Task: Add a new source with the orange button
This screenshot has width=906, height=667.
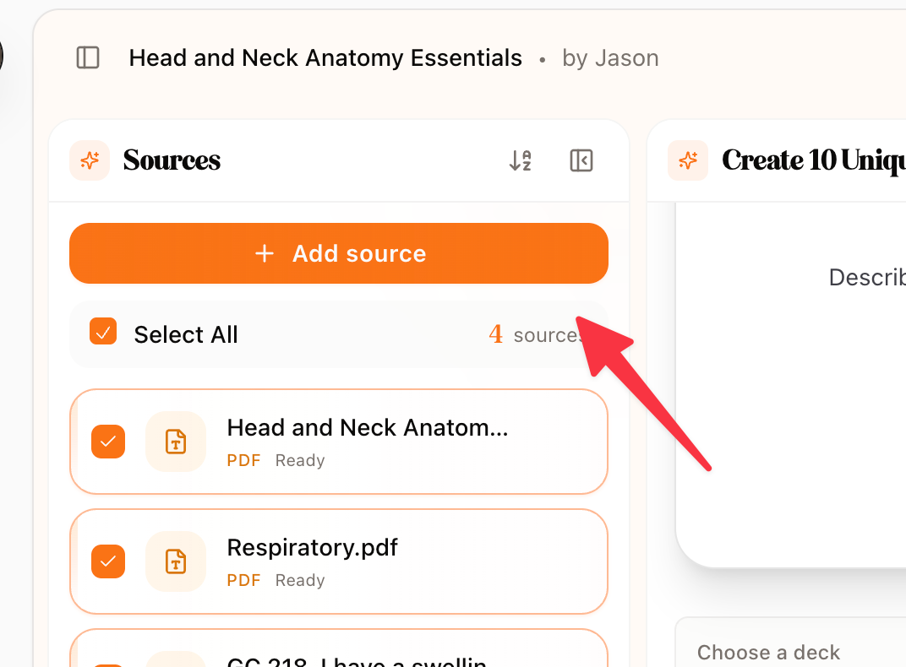Action: 339,253
